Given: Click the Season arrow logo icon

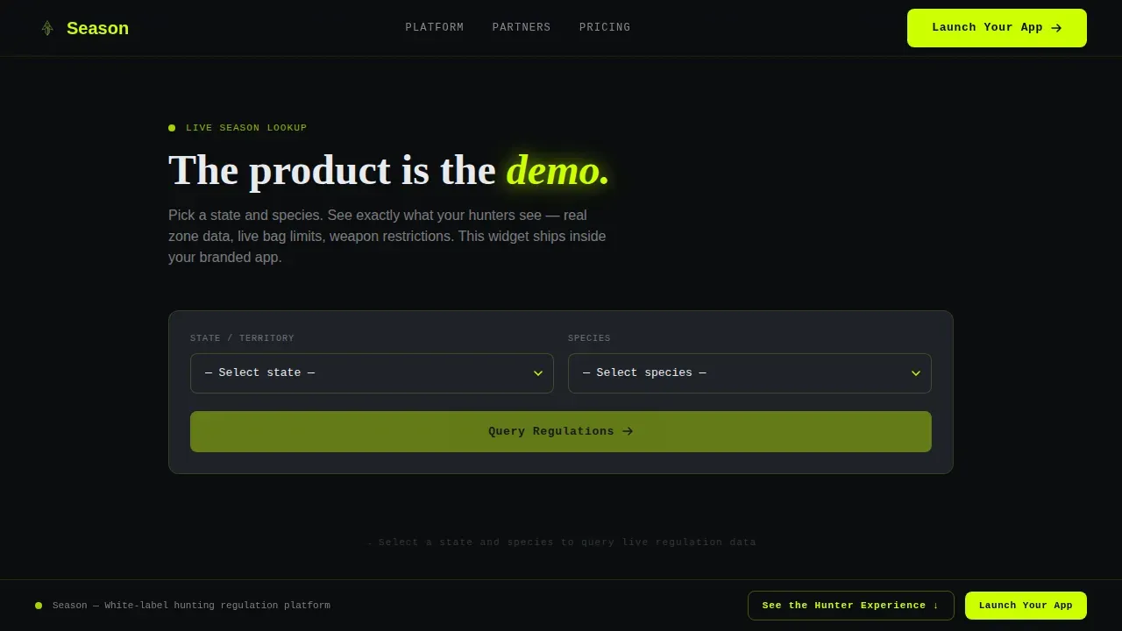Looking at the screenshot, I should point(47,28).
